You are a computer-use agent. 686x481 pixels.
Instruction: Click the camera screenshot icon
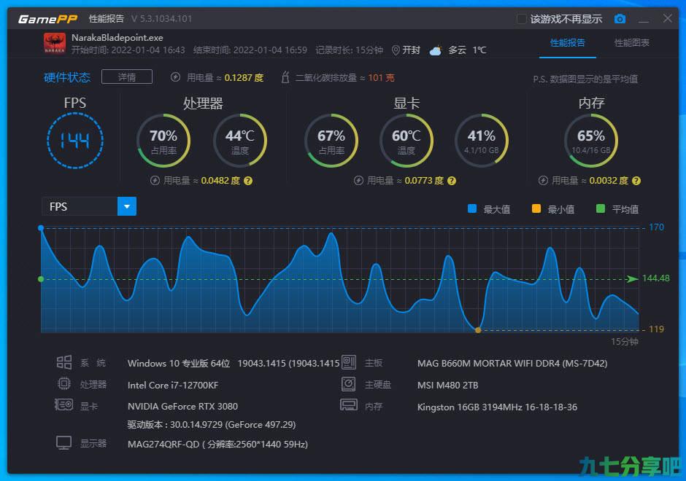[x=620, y=19]
